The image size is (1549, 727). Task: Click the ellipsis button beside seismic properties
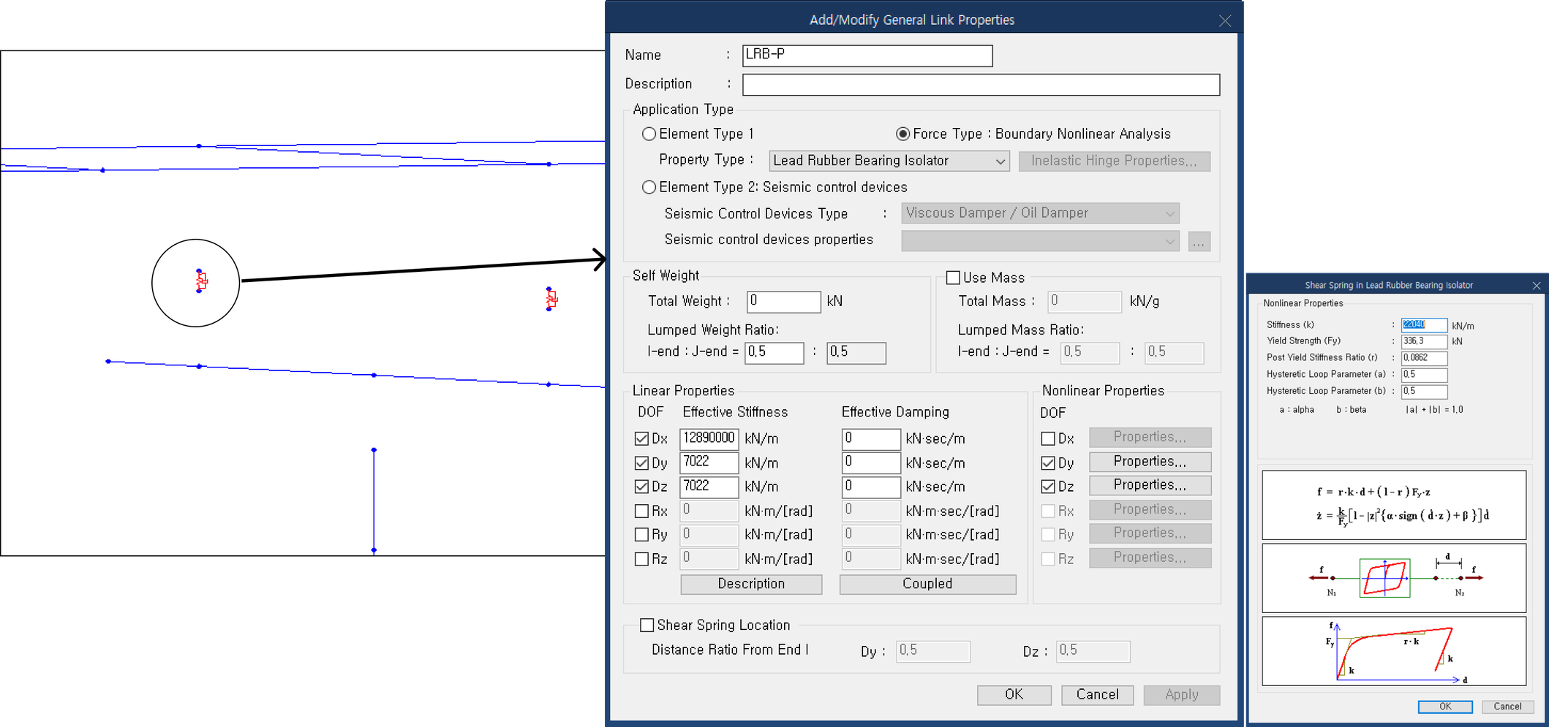tap(1199, 241)
